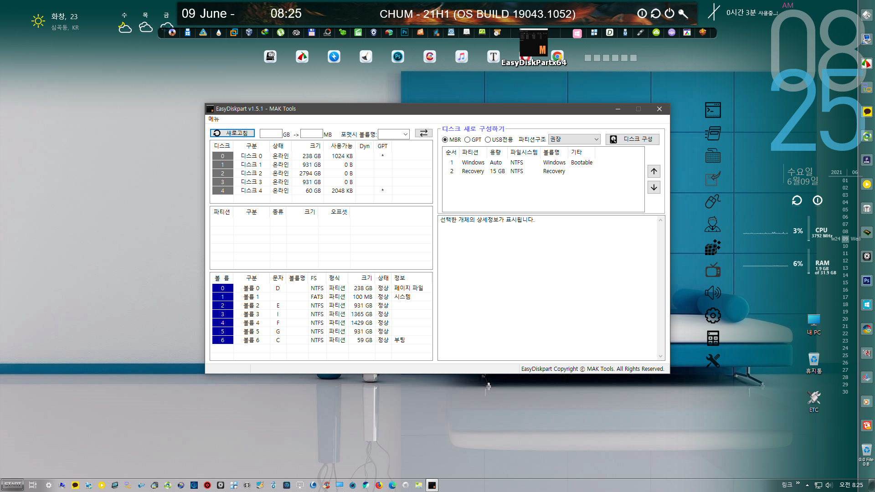Click the MB size input field

pos(312,133)
